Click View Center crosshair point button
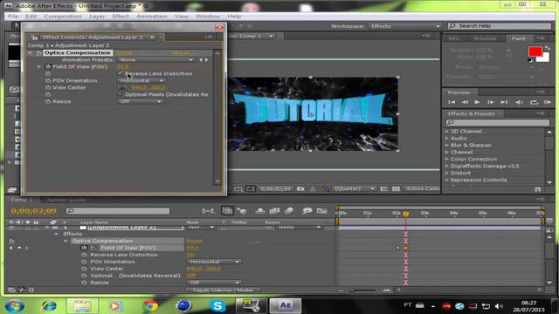 [x=122, y=87]
